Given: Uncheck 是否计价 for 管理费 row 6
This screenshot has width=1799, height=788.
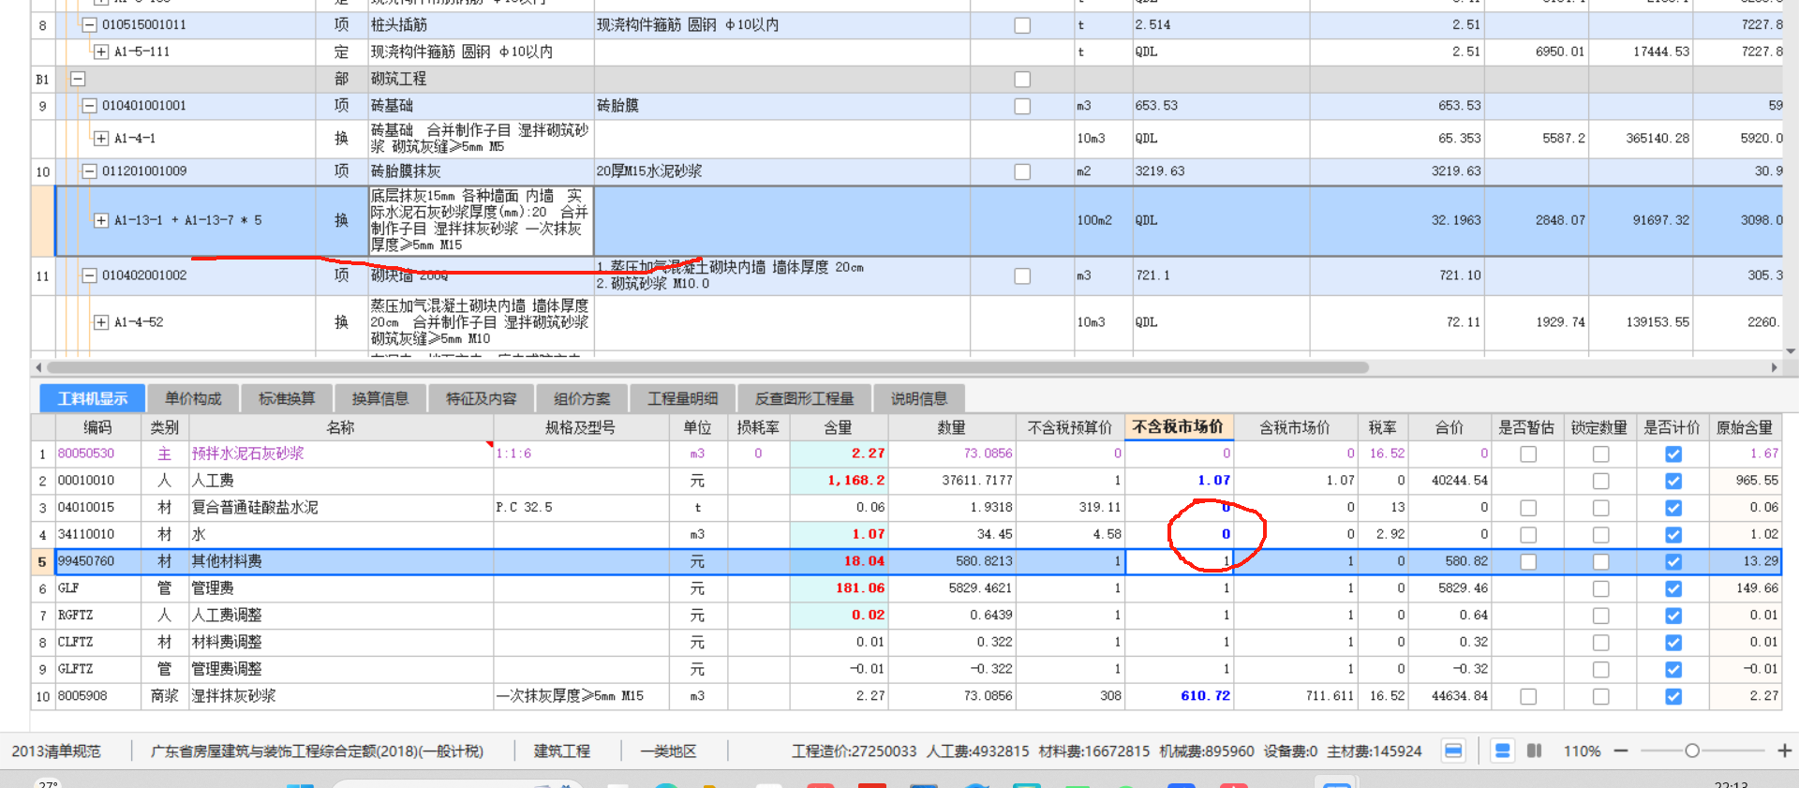Looking at the screenshot, I should coord(1673,589).
